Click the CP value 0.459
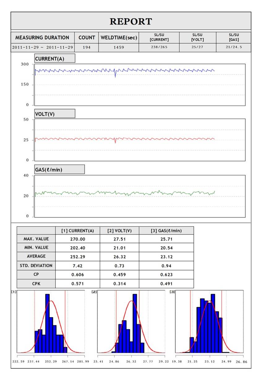 point(119,275)
